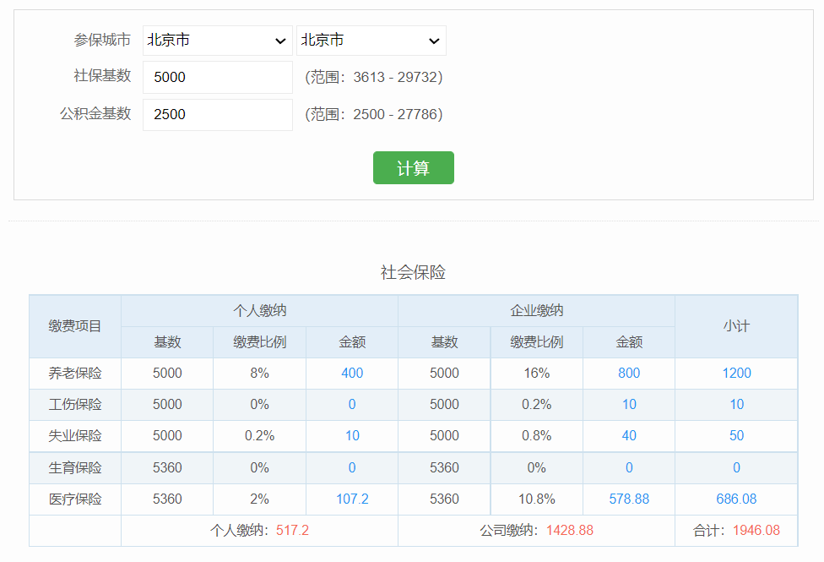Click medical company amount 578.88

tap(629, 499)
